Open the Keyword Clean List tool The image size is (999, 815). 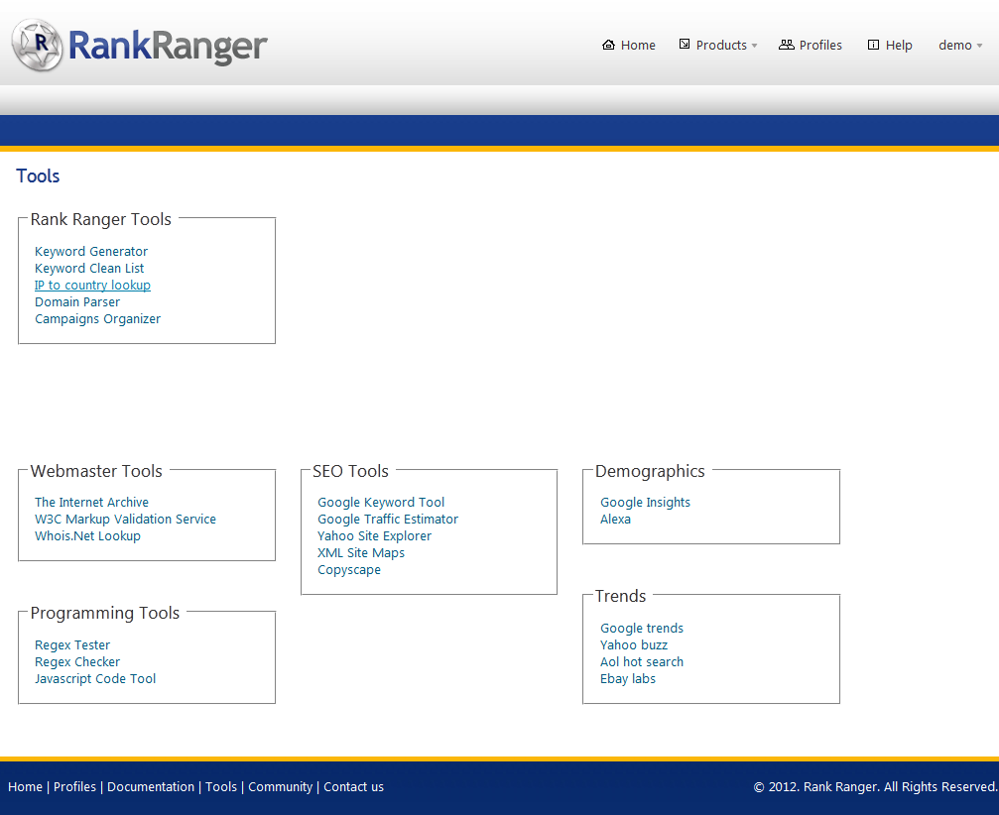89,268
